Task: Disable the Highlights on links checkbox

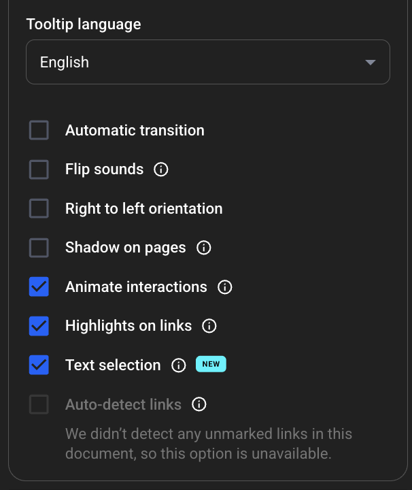Action: pos(39,326)
